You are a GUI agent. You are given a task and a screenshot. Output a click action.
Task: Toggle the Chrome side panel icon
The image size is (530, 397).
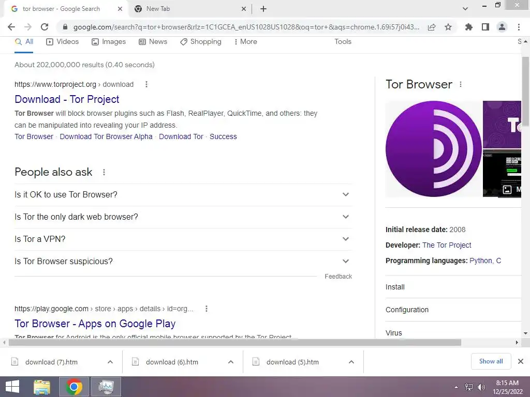tap(485, 27)
